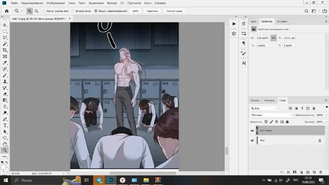Open the workspace switcher dropdown
Viewport: 329px width, 185px height.
click(315, 11)
